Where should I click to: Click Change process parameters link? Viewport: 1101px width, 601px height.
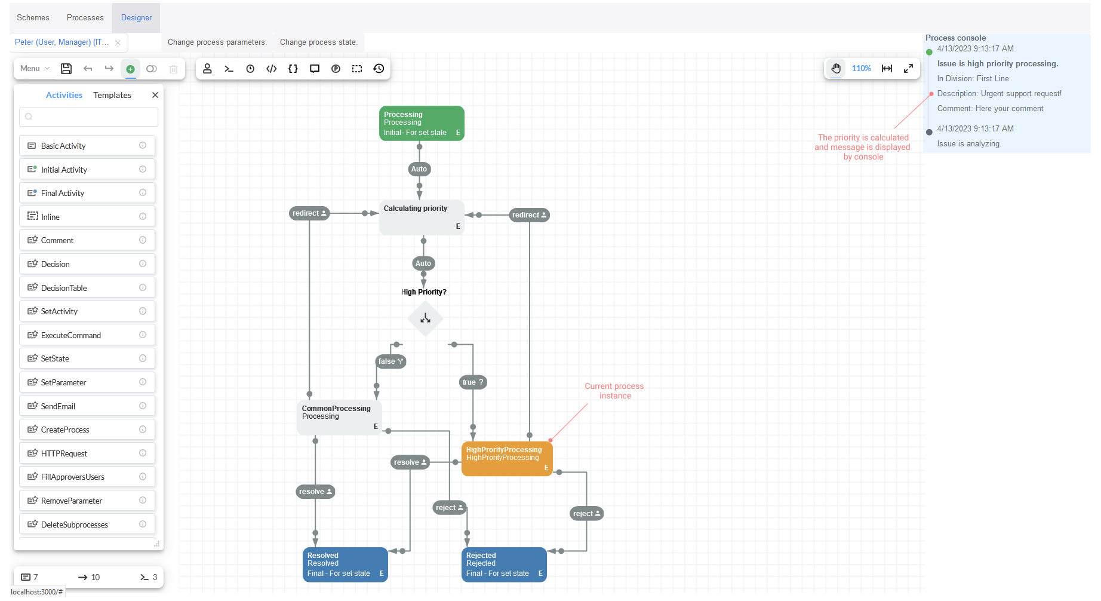click(x=217, y=42)
